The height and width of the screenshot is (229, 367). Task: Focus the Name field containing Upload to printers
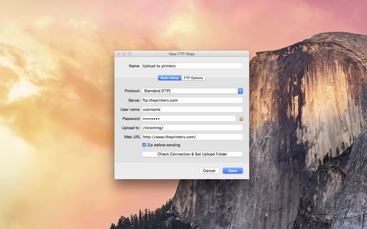point(192,66)
